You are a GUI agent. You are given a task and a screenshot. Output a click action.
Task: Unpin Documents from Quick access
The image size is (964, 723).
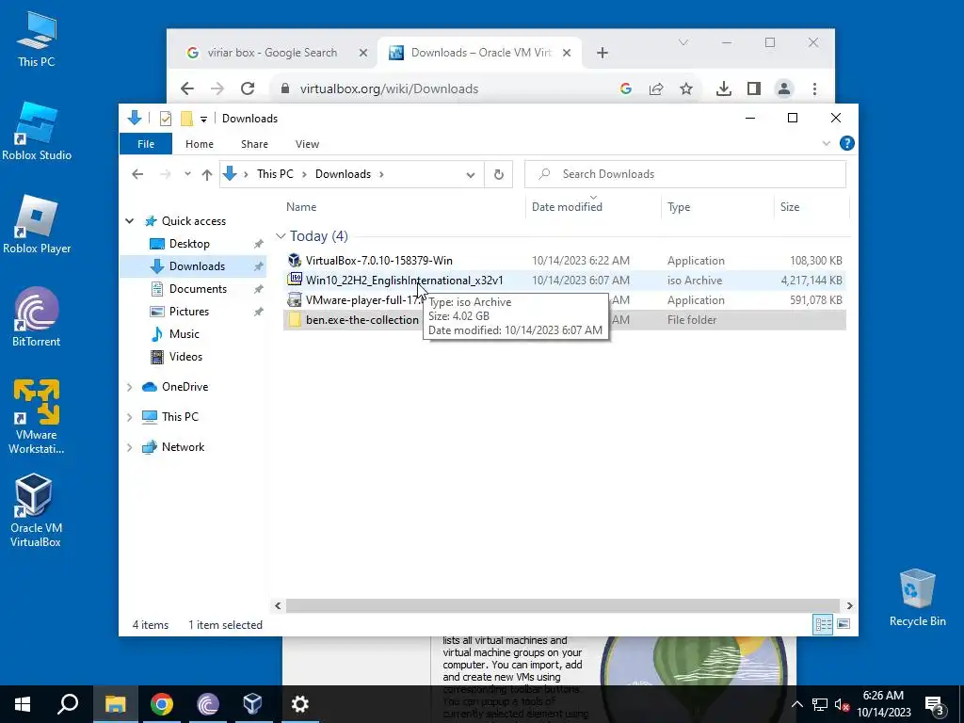pyautogui.click(x=258, y=289)
